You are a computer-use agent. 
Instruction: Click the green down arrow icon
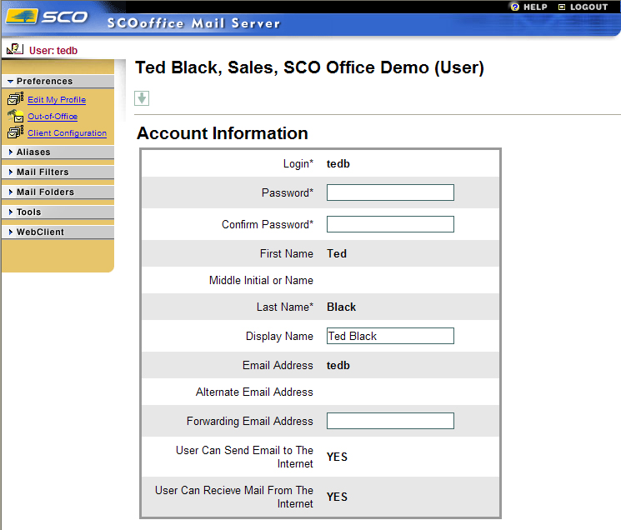tap(143, 98)
